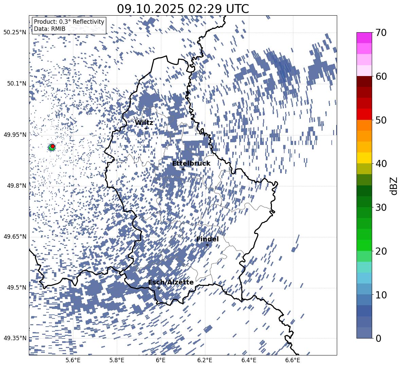
Task: Click the orange colorbar segment below 50
Action: click(364, 125)
